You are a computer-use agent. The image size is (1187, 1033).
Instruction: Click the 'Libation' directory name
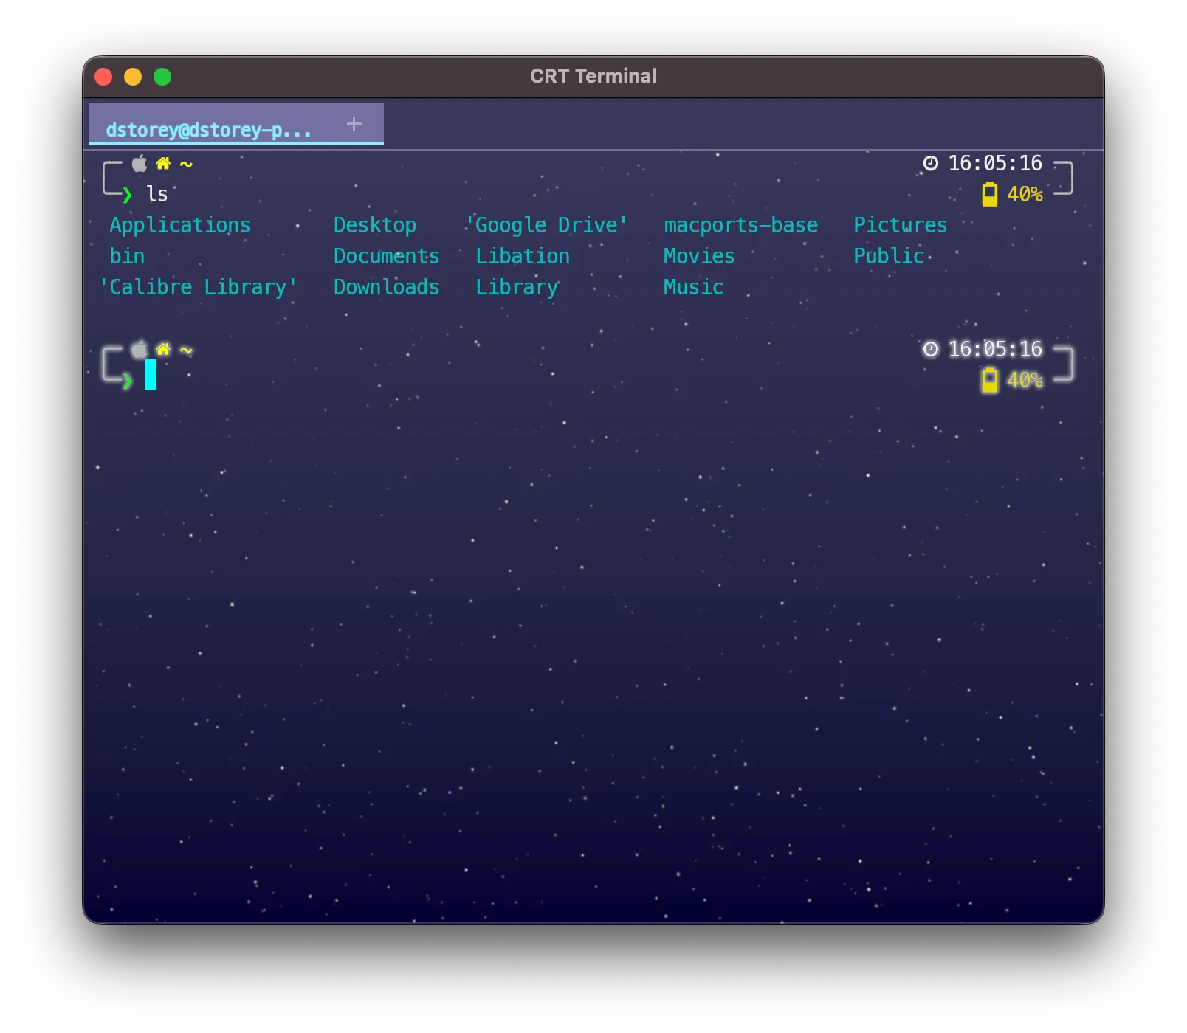[523, 256]
